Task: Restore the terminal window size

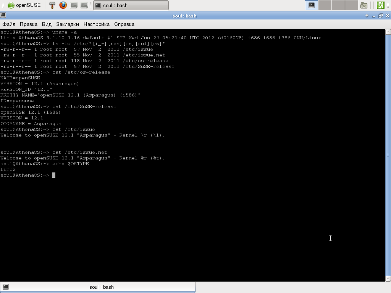Action: (x=381, y=16)
